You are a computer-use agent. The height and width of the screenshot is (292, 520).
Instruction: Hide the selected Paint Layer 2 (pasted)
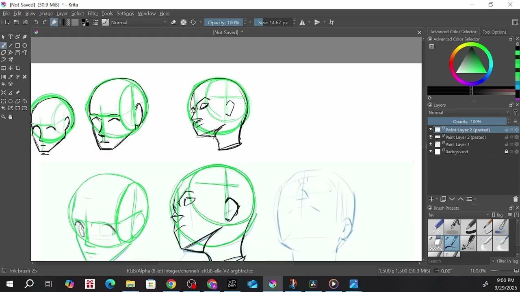431,130
